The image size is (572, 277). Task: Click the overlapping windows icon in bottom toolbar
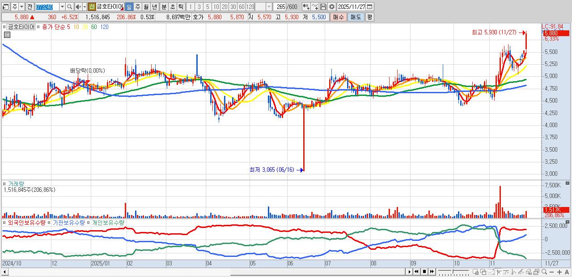point(483,272)
